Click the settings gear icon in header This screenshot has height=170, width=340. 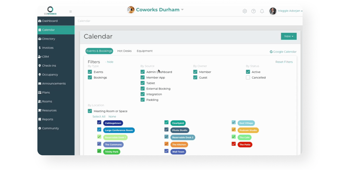coord(245,11)
